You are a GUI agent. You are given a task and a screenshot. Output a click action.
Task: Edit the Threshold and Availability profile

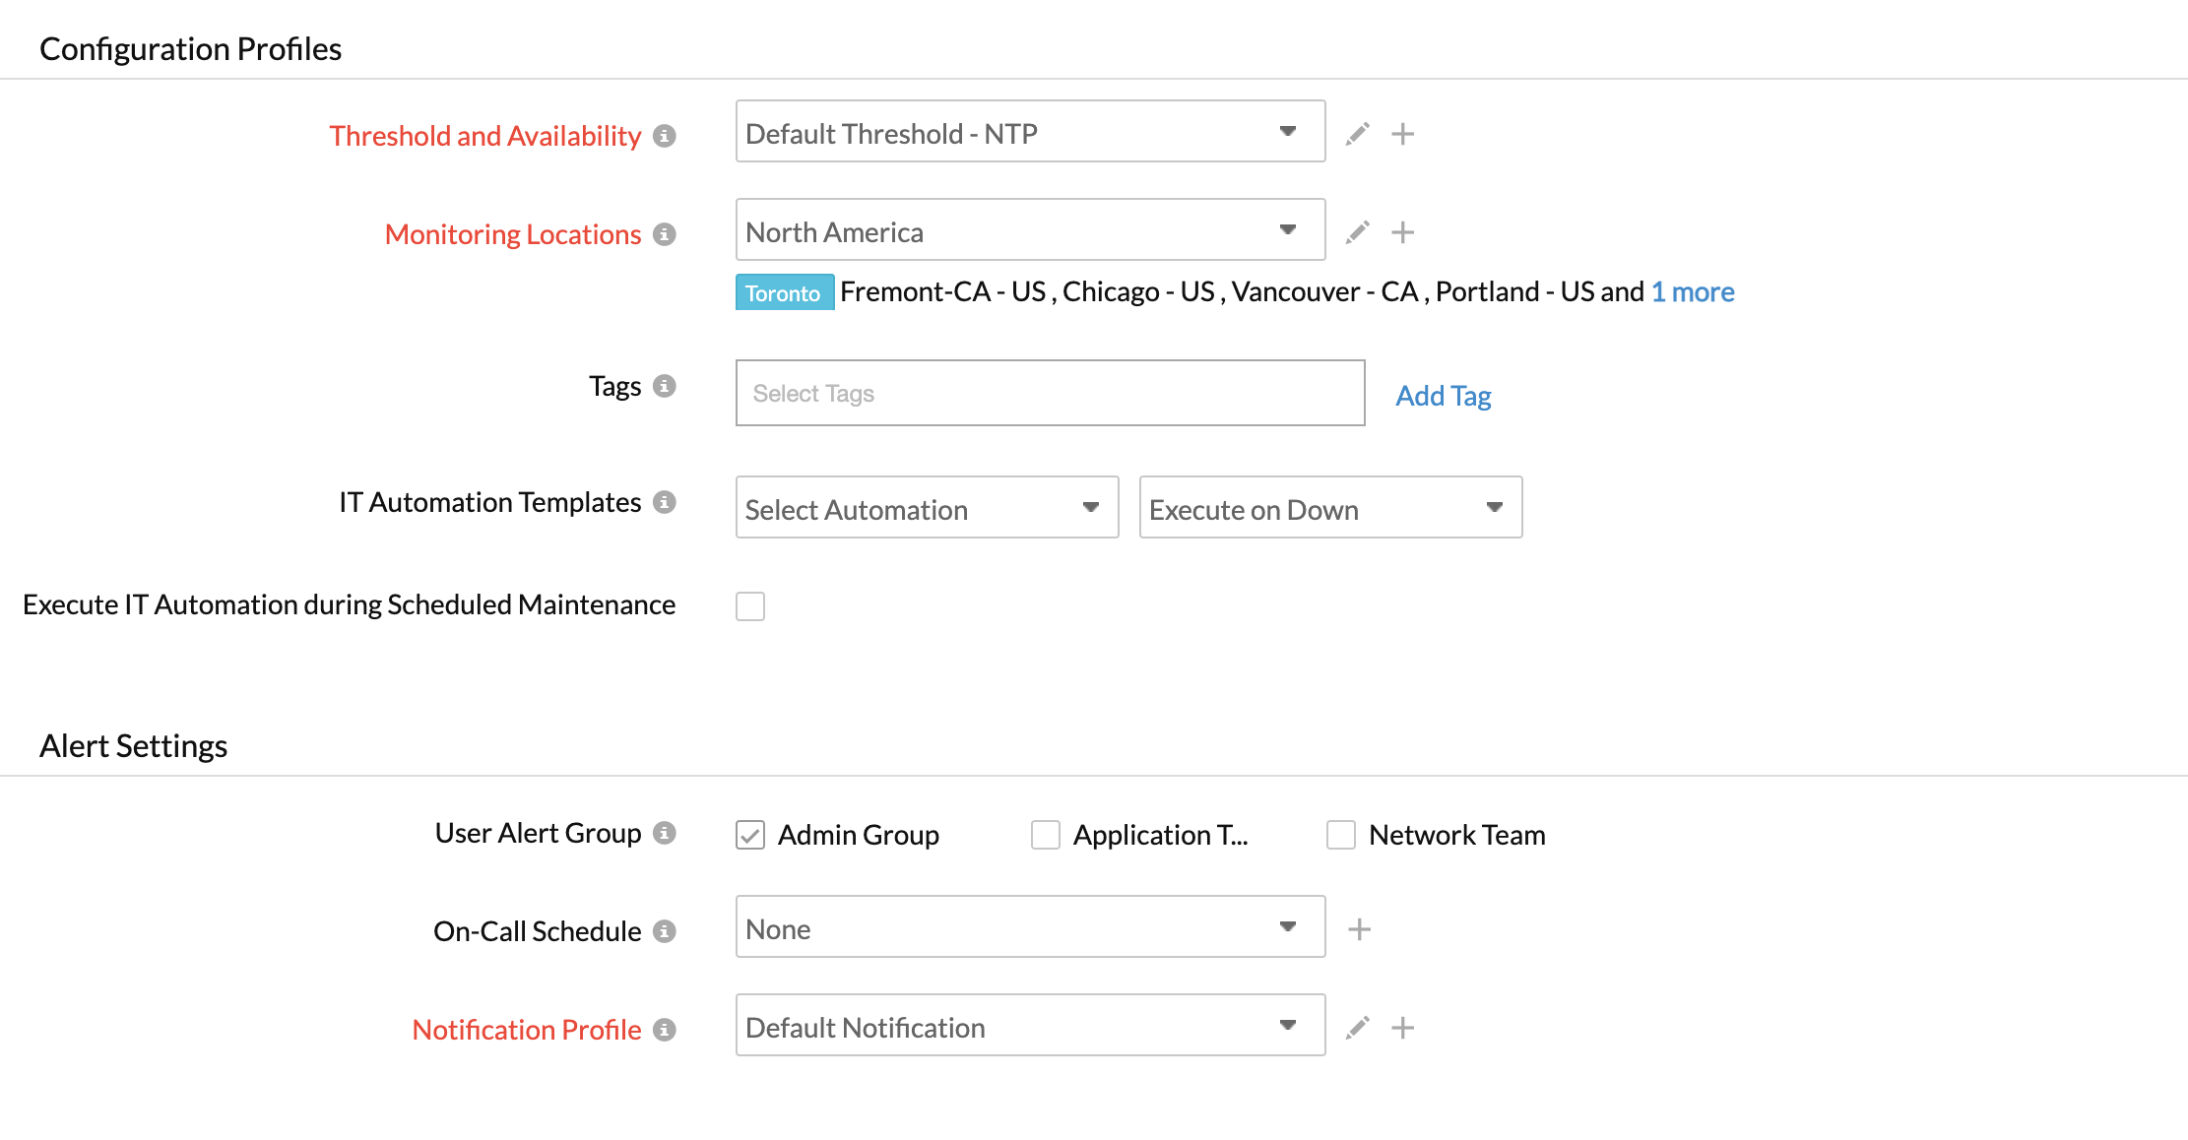[x=1358, y=133]
